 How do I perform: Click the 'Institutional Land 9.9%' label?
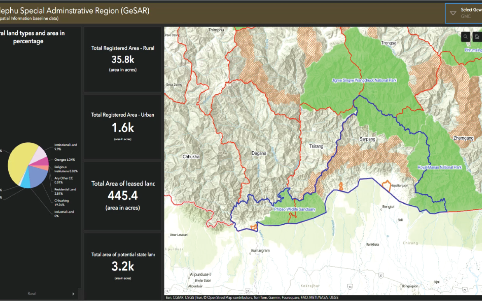point(66,147)
